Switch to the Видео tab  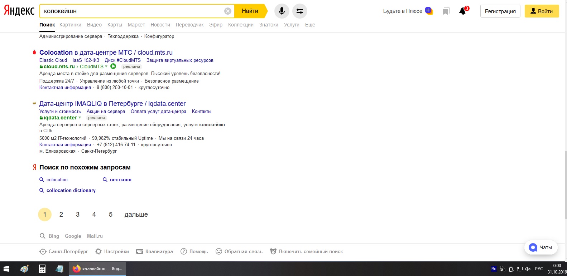(94, 25)
